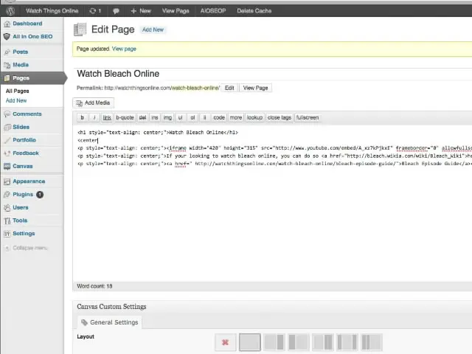472x354 pixels.
Task: Insert blockquote with b-quote button
Action: coord(125,118)
